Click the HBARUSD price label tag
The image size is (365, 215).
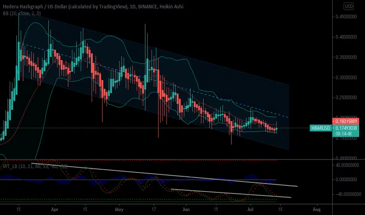(x=320, y=128)
